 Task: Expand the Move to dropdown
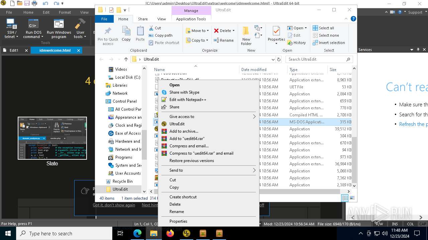pyautogui.click(x=208, y=31)
